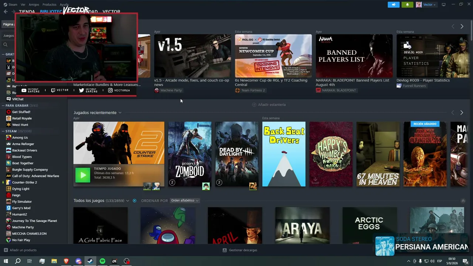Image resolution: width=473 pixels, height=266 pixels.
Task: Open Big Picture mode monitor icon
Action: point(443,5)
